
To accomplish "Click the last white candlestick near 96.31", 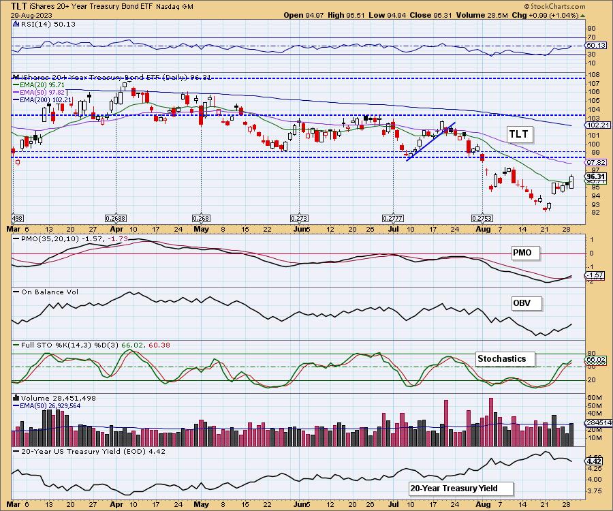I will pos(571,182).
